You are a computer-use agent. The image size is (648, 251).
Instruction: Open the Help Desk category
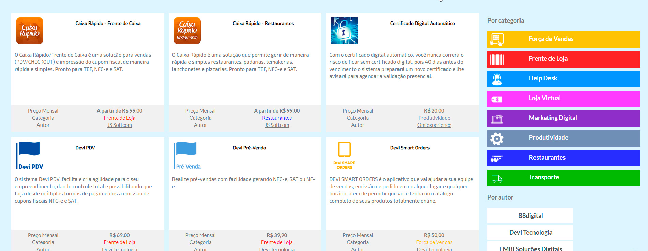pos(564,79)
